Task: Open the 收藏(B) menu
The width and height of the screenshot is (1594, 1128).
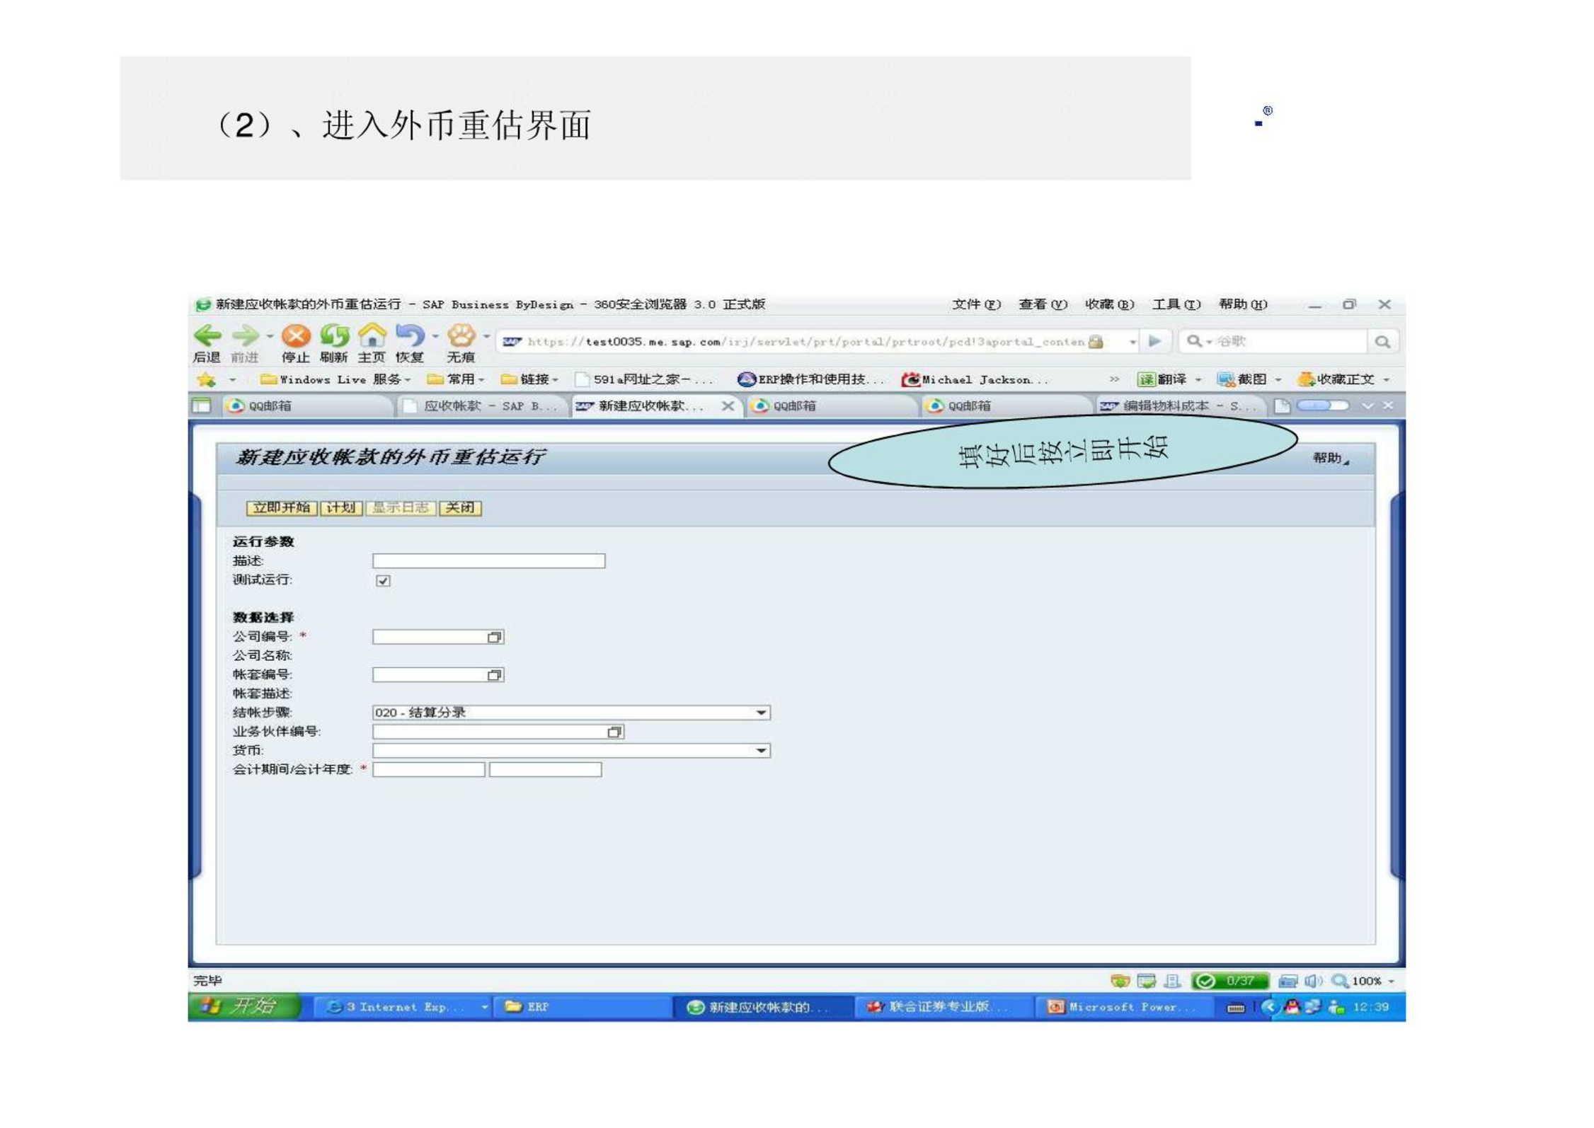Action: [x=1109, y=304]
